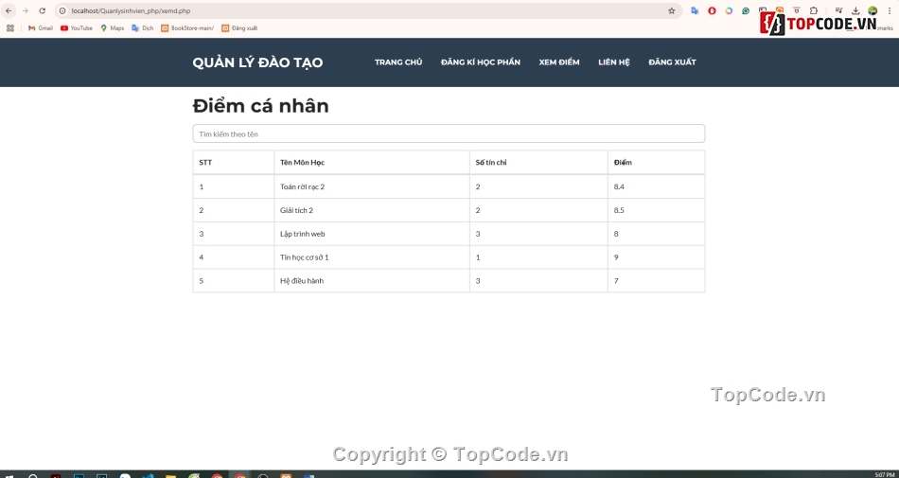Image resolution: width=899 pixels, height=478 pixels.
Task: Open the Google Translate extension
Action: coord(695,11)
